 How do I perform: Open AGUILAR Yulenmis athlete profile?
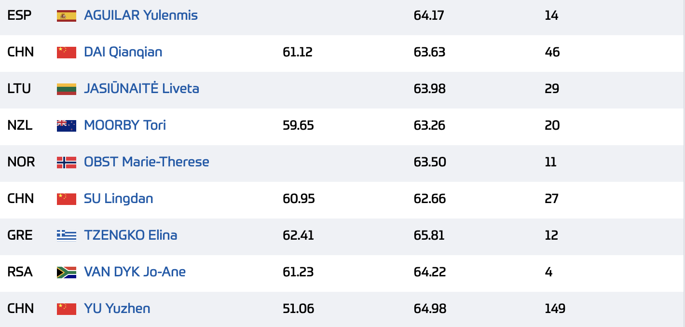[141, 15]
